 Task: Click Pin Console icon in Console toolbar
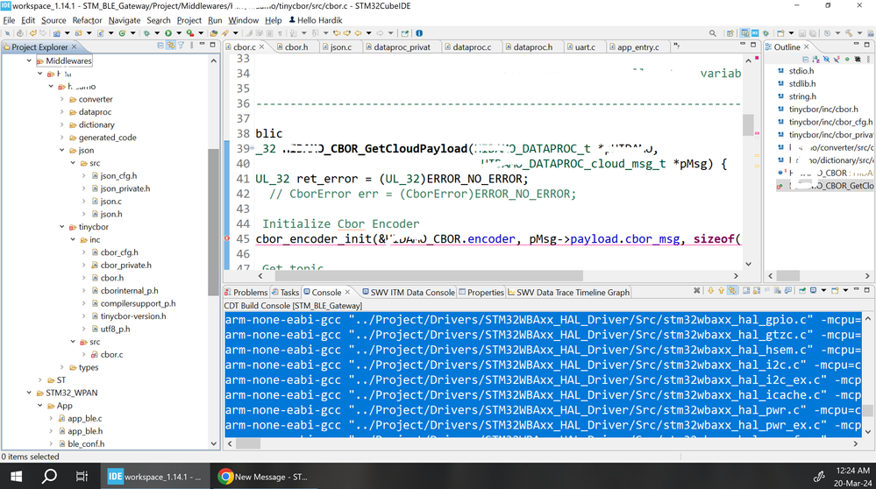(x=802, y=290)
